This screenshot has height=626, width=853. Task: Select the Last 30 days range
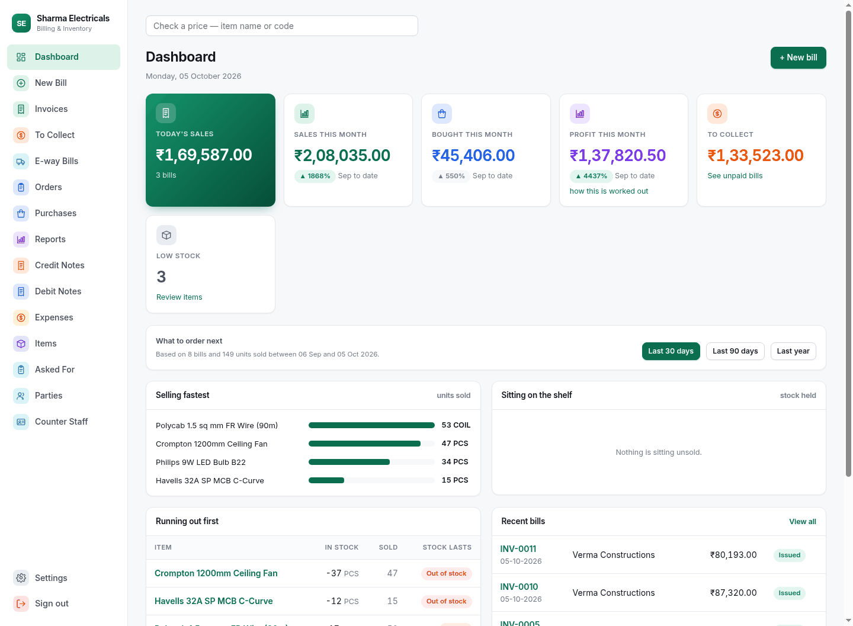tap(671, 351)
